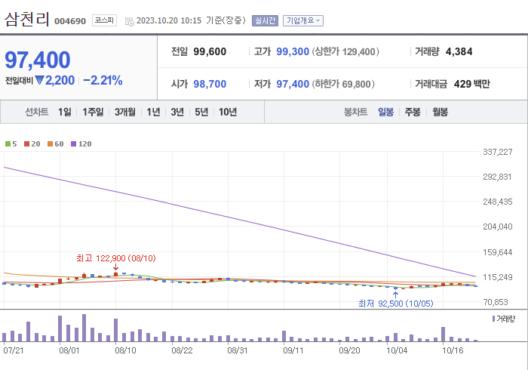Click the 최고 122,900 (08/10) high marker
Viewport: 528px width, 370px height.
coord(116,258)
